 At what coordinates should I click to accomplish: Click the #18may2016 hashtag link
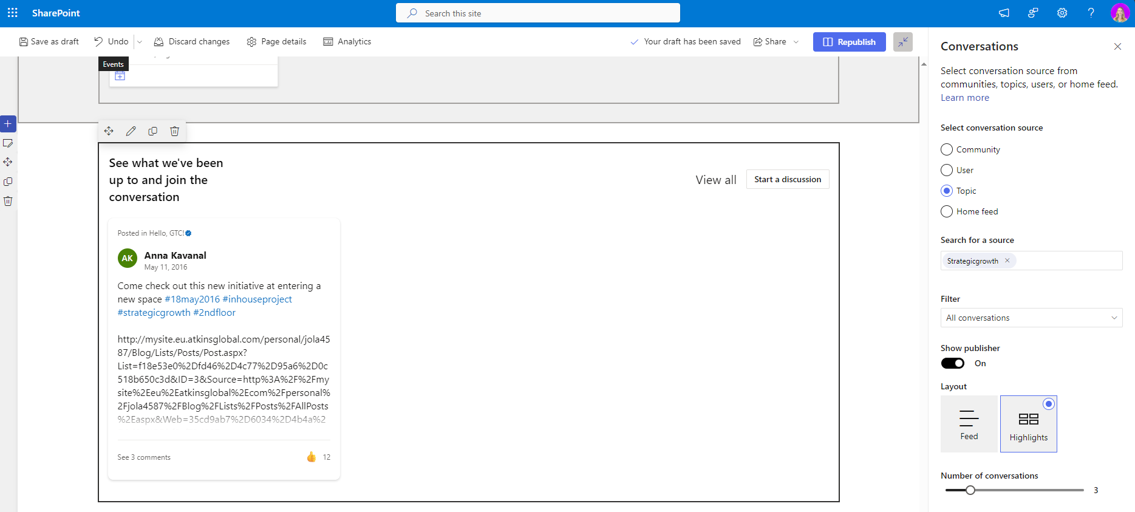pos(192,299)
